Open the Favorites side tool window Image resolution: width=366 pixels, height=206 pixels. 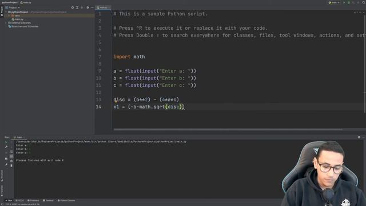click(2, 191)
